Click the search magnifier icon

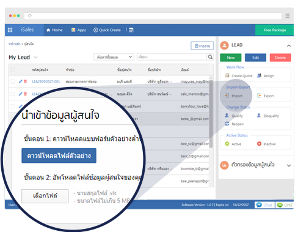pyautogui.click(x=210, y=57)
